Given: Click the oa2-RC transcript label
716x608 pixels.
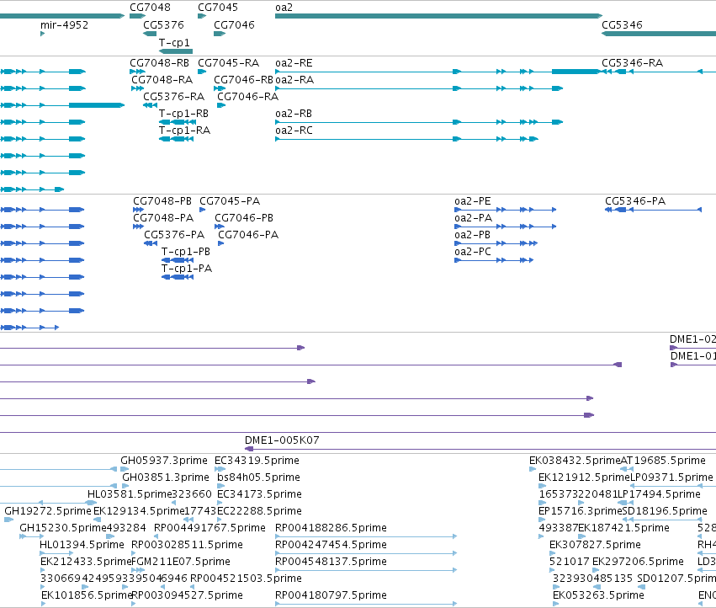Looking at the screenshot, I should pyautogui.click(x=294, y=131).
